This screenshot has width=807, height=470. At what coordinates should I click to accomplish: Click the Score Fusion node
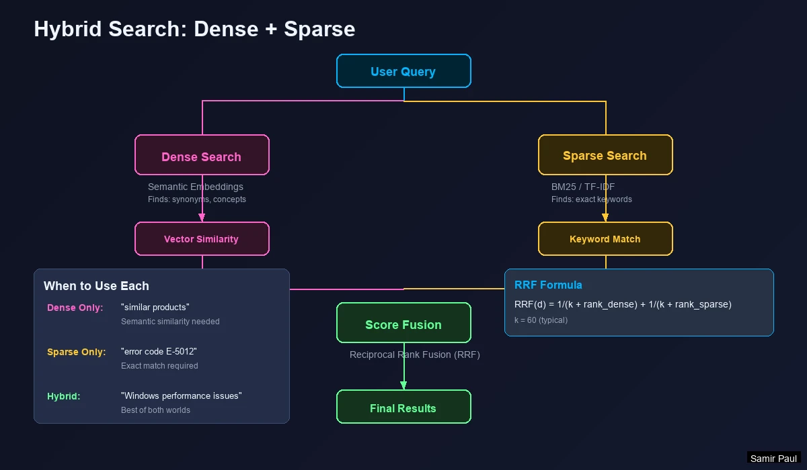(403, 323)
